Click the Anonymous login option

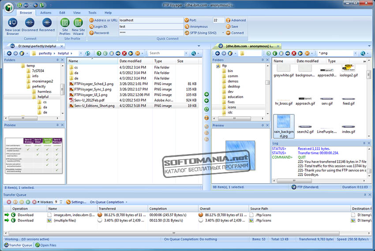(x=196, y=26)
